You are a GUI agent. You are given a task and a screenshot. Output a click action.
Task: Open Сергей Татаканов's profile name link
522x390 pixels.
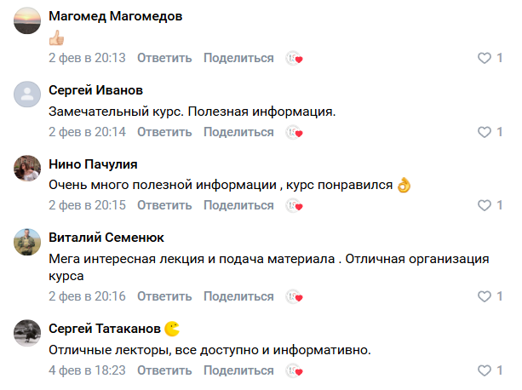(106, 329)
